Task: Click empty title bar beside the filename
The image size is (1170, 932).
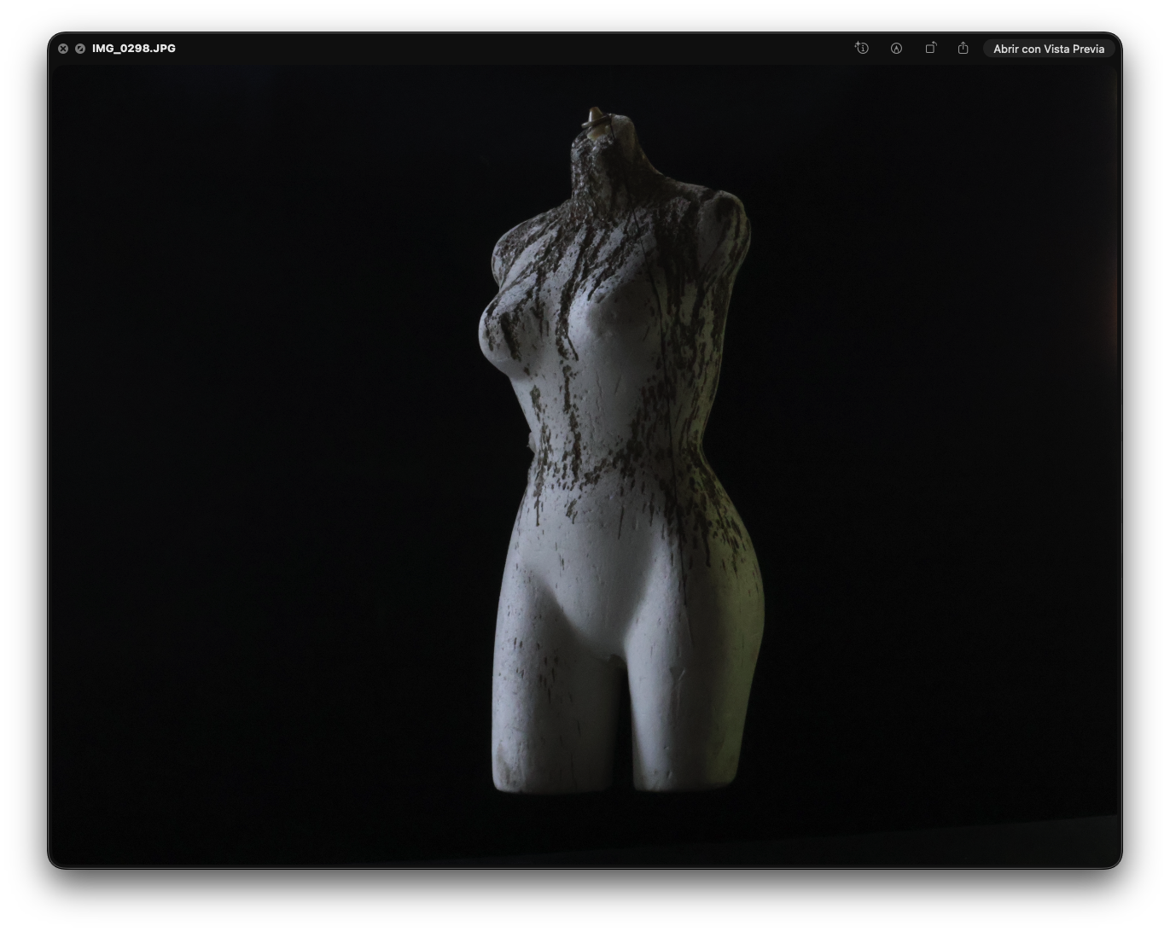Action: coord(512,49)
